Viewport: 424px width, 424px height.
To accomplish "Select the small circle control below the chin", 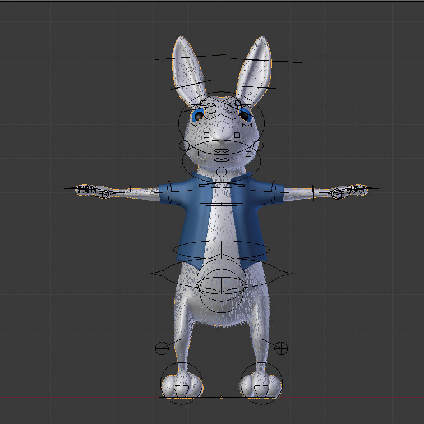I will (x=222, y=172).
